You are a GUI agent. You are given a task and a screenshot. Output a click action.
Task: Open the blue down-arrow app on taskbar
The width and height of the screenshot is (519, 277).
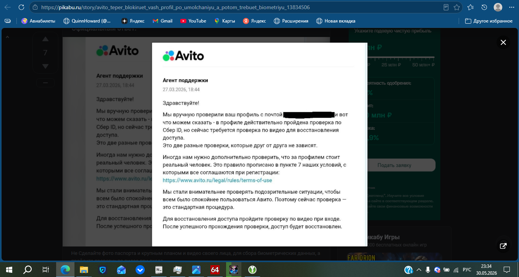140,270
